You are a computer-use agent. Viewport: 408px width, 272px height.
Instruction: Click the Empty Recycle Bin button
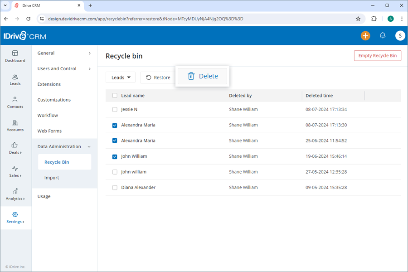[377, 55]
